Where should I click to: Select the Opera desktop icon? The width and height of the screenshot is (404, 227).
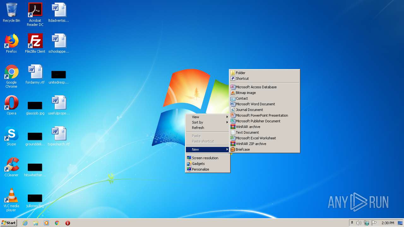(11, 105)
